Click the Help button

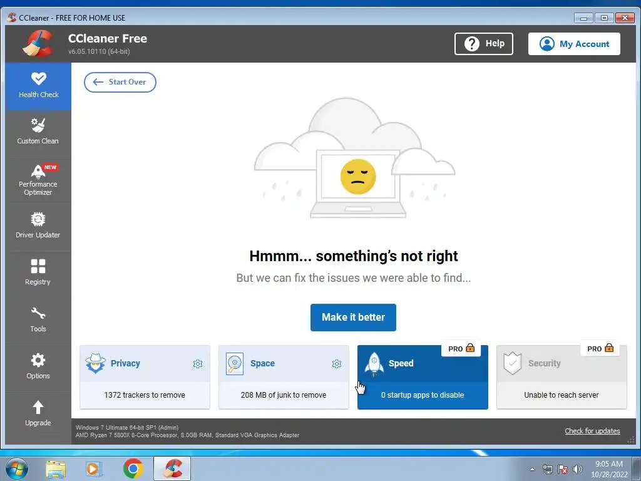tap(484, 44)
